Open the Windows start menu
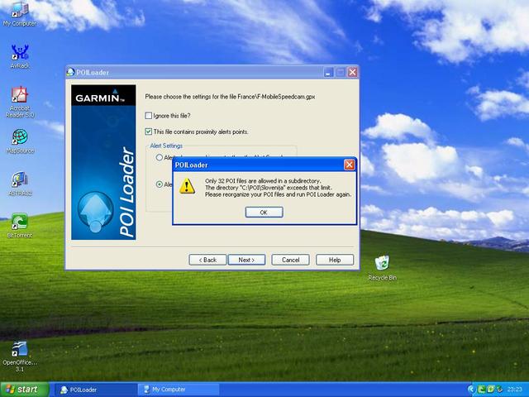 [x=24, y=390]
